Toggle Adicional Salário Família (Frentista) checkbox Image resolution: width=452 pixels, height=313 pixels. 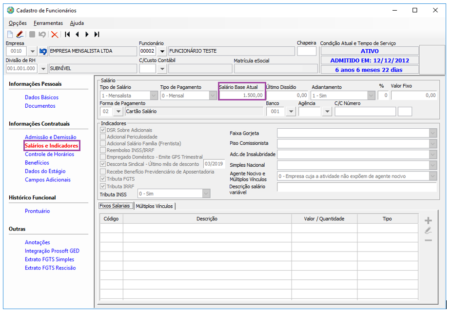103,143
